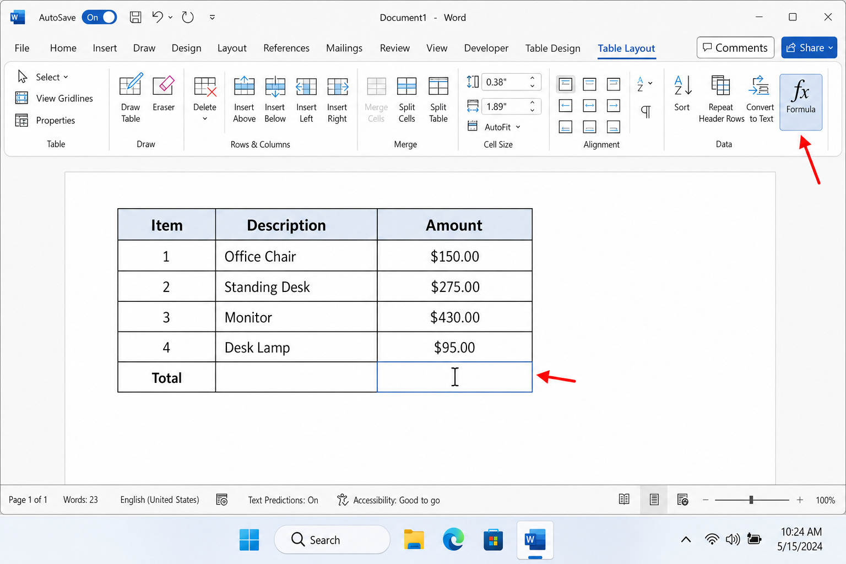846x564 pixels.
Task: Click Convert to Text
Action: (x=761, y=99)
